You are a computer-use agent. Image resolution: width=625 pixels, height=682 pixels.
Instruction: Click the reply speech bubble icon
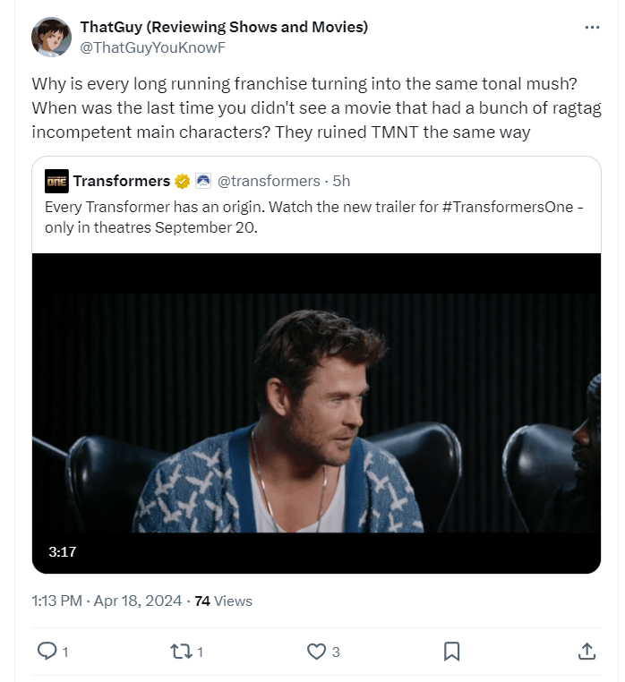47,651
